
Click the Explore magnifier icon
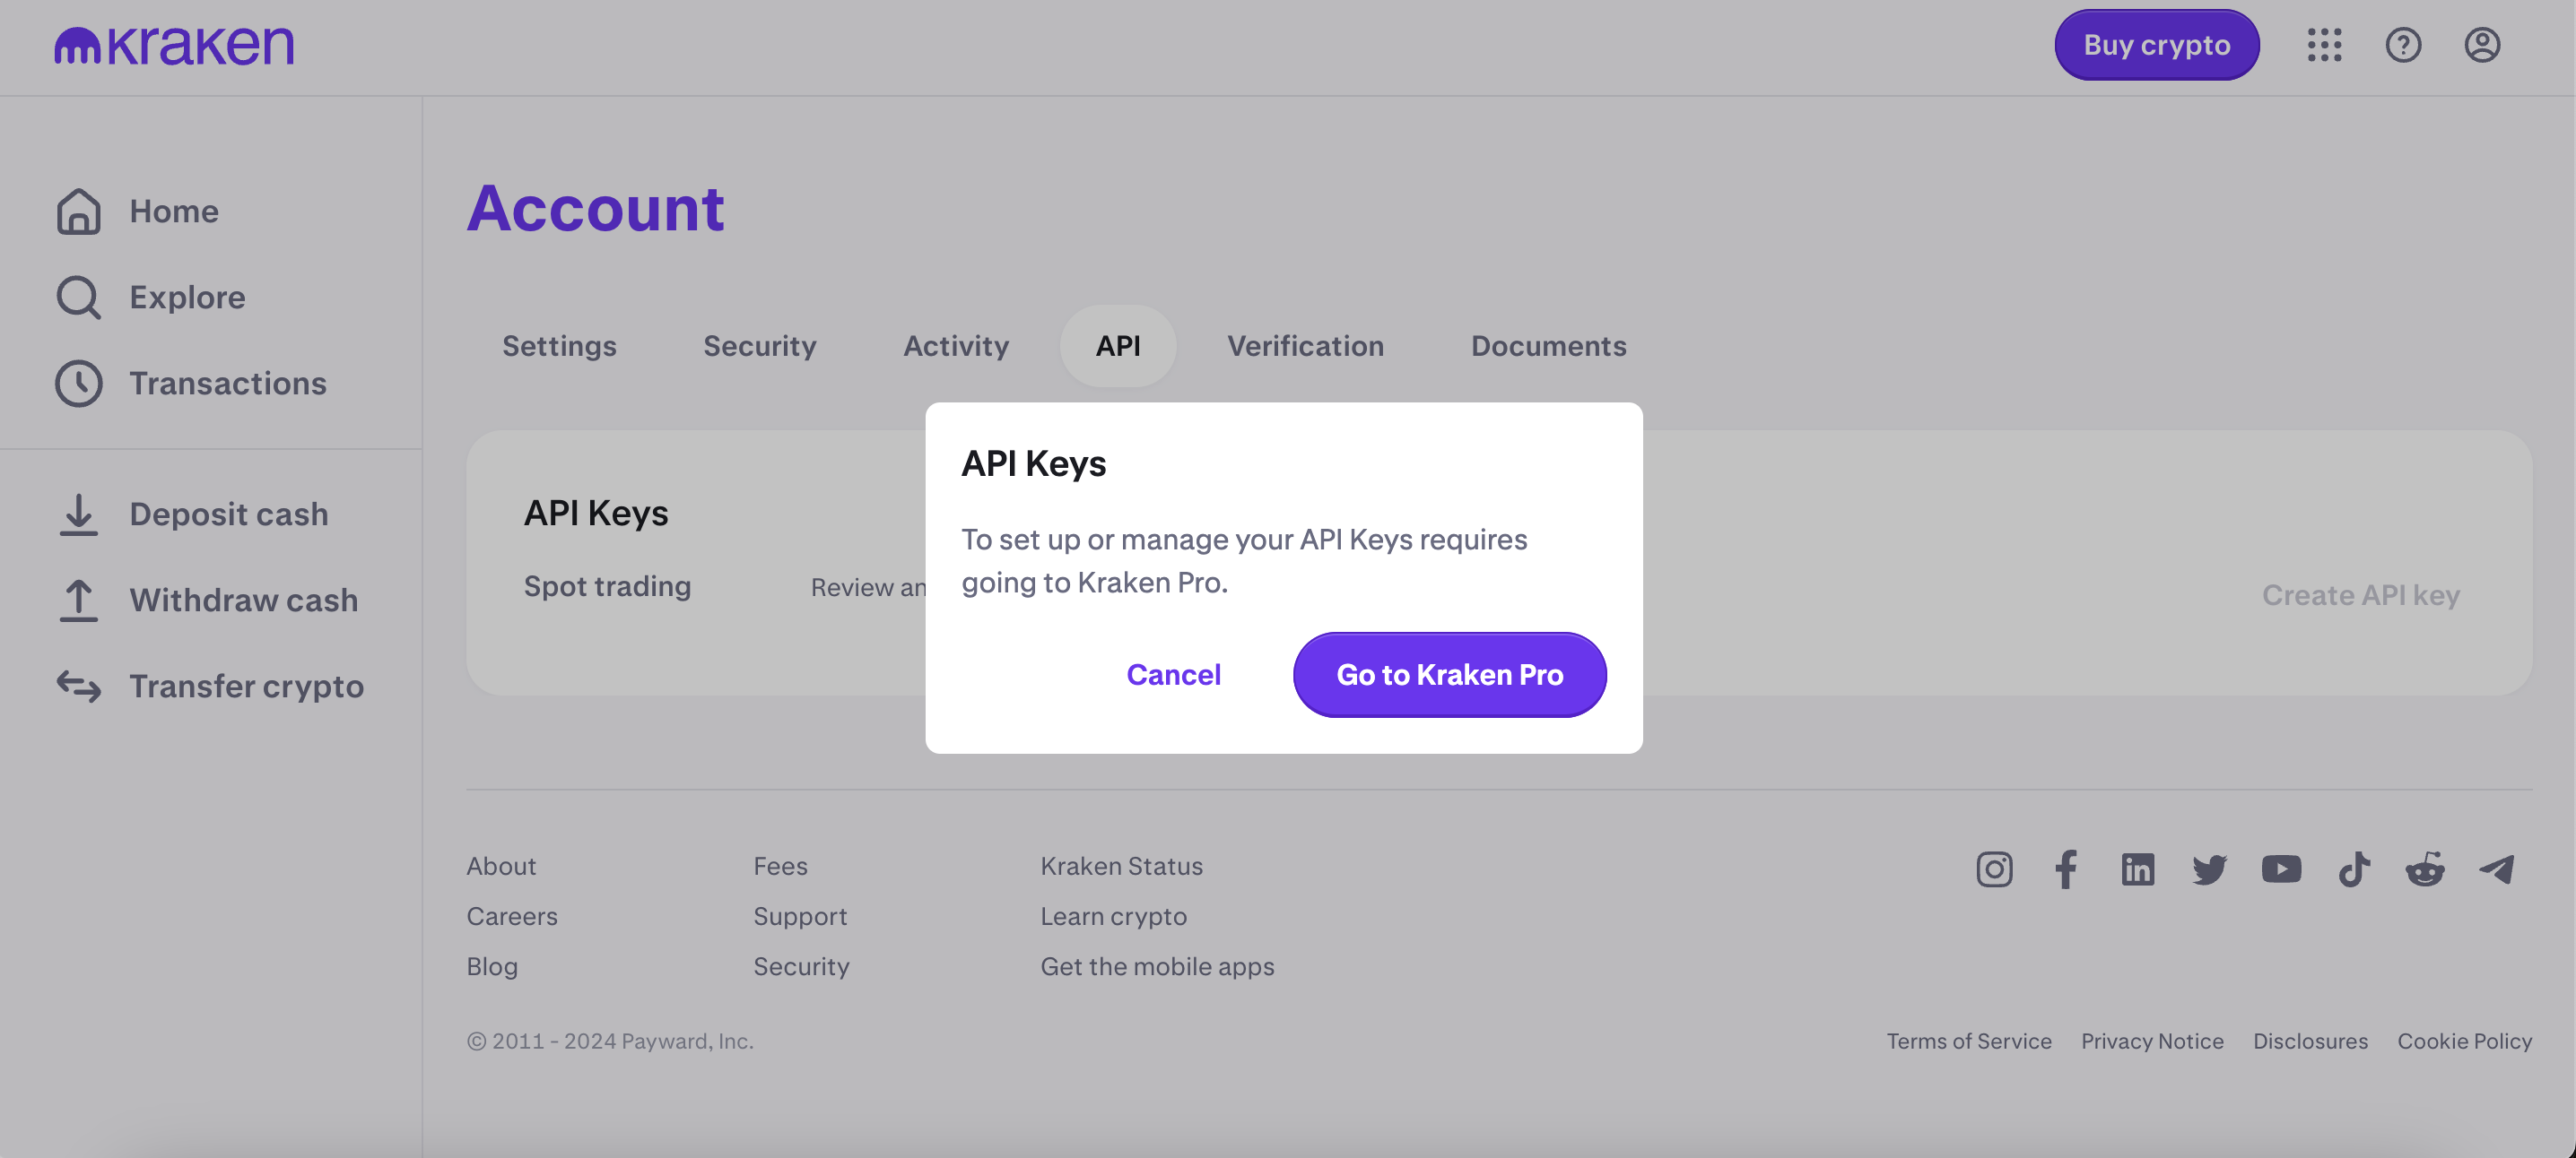click(x=78, y=297)
